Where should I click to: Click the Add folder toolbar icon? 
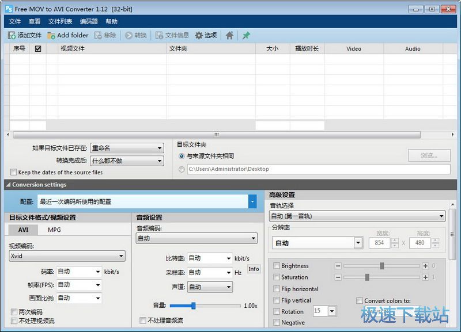(51, 36)
